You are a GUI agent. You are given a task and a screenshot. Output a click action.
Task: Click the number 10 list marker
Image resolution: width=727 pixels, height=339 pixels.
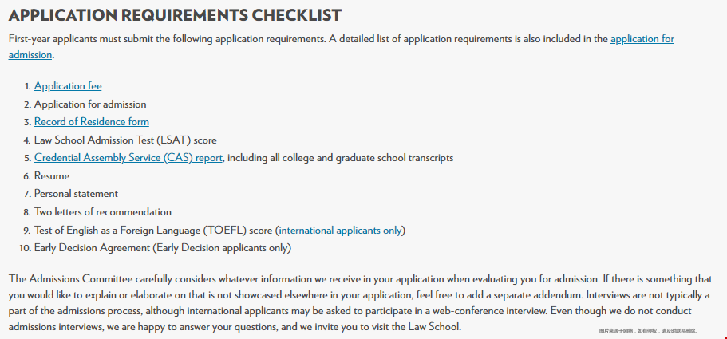point(25,248)
